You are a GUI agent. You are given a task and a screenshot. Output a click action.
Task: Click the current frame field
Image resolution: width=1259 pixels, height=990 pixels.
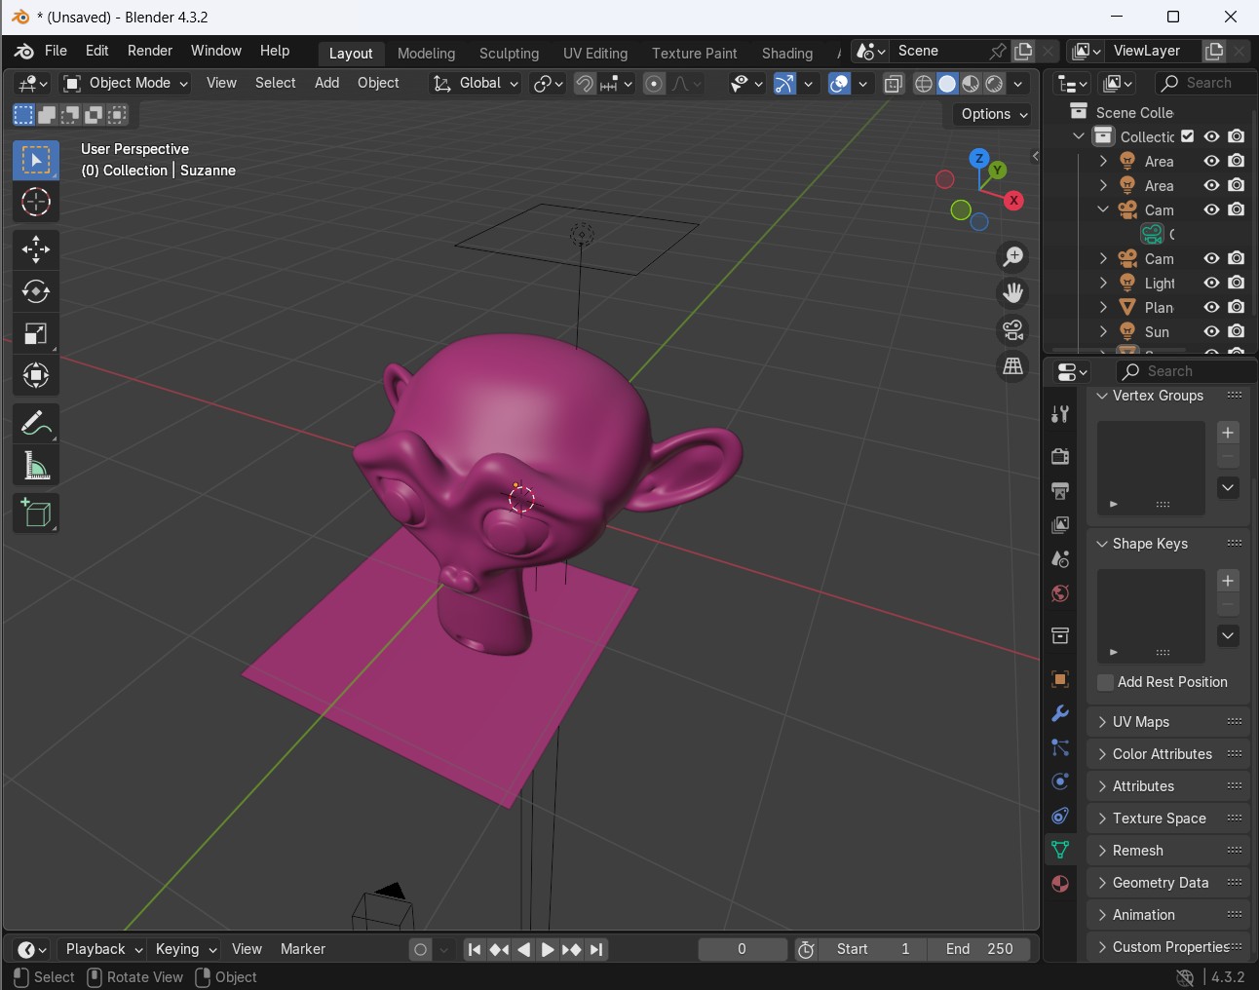coord(743,949)
